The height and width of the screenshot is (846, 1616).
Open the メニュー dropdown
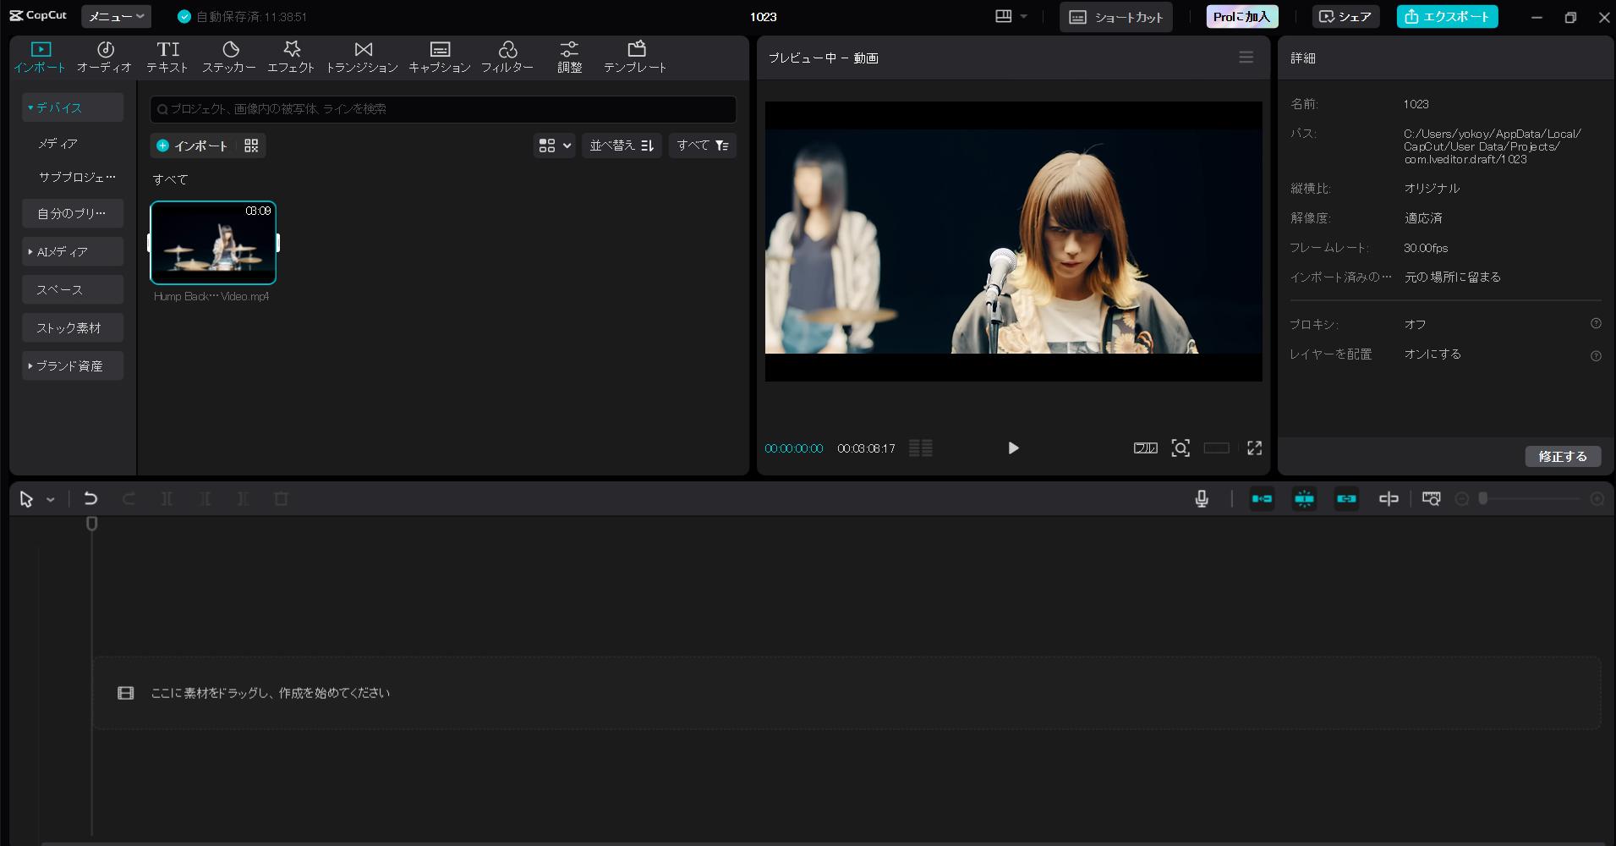(116, 16)
